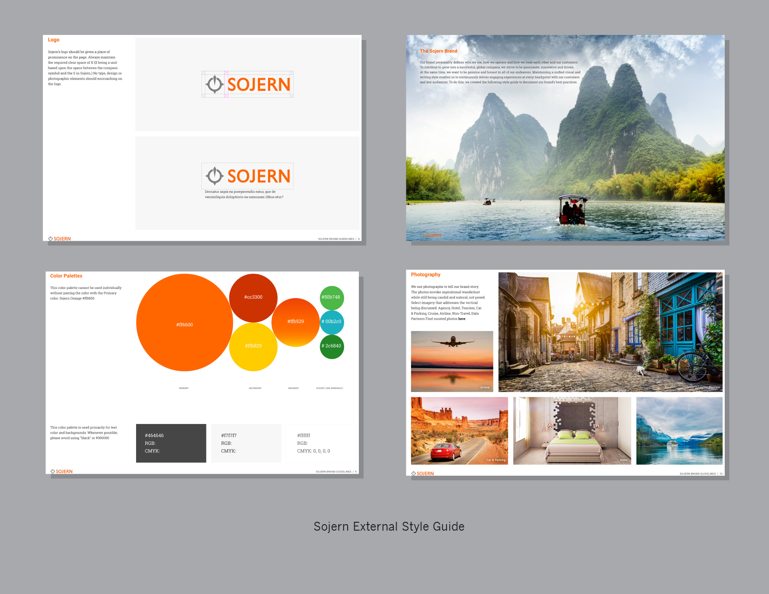Click the 'Sojern External Style Guide' title

click(x=389, y=526)
